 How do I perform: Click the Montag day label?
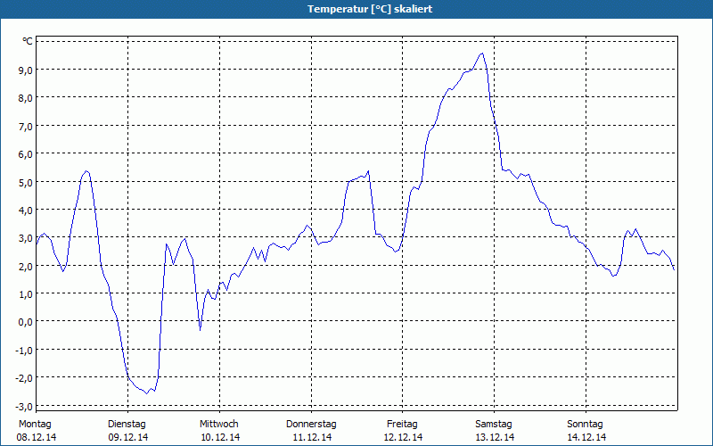point(35,425)
